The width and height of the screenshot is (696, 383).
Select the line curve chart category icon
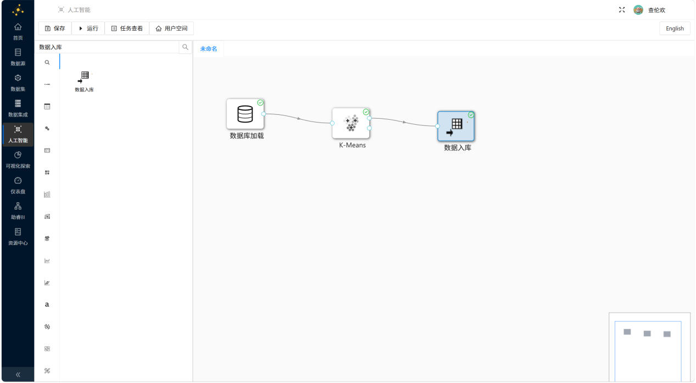47,260
